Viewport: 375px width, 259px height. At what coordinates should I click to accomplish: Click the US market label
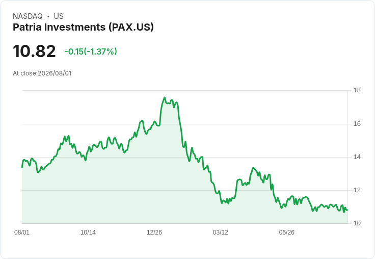click(x=59, y=16)
